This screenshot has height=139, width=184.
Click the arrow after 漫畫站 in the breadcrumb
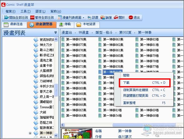click(75, 33)
